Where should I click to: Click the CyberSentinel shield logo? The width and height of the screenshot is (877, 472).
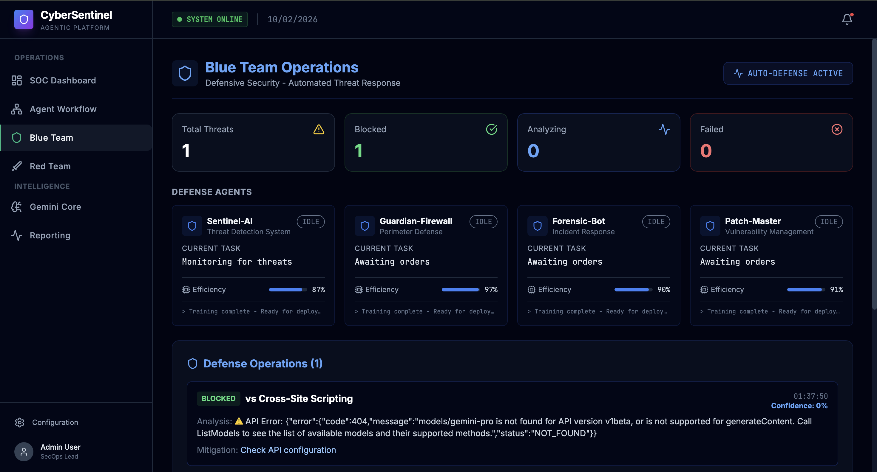click(24, 19)
